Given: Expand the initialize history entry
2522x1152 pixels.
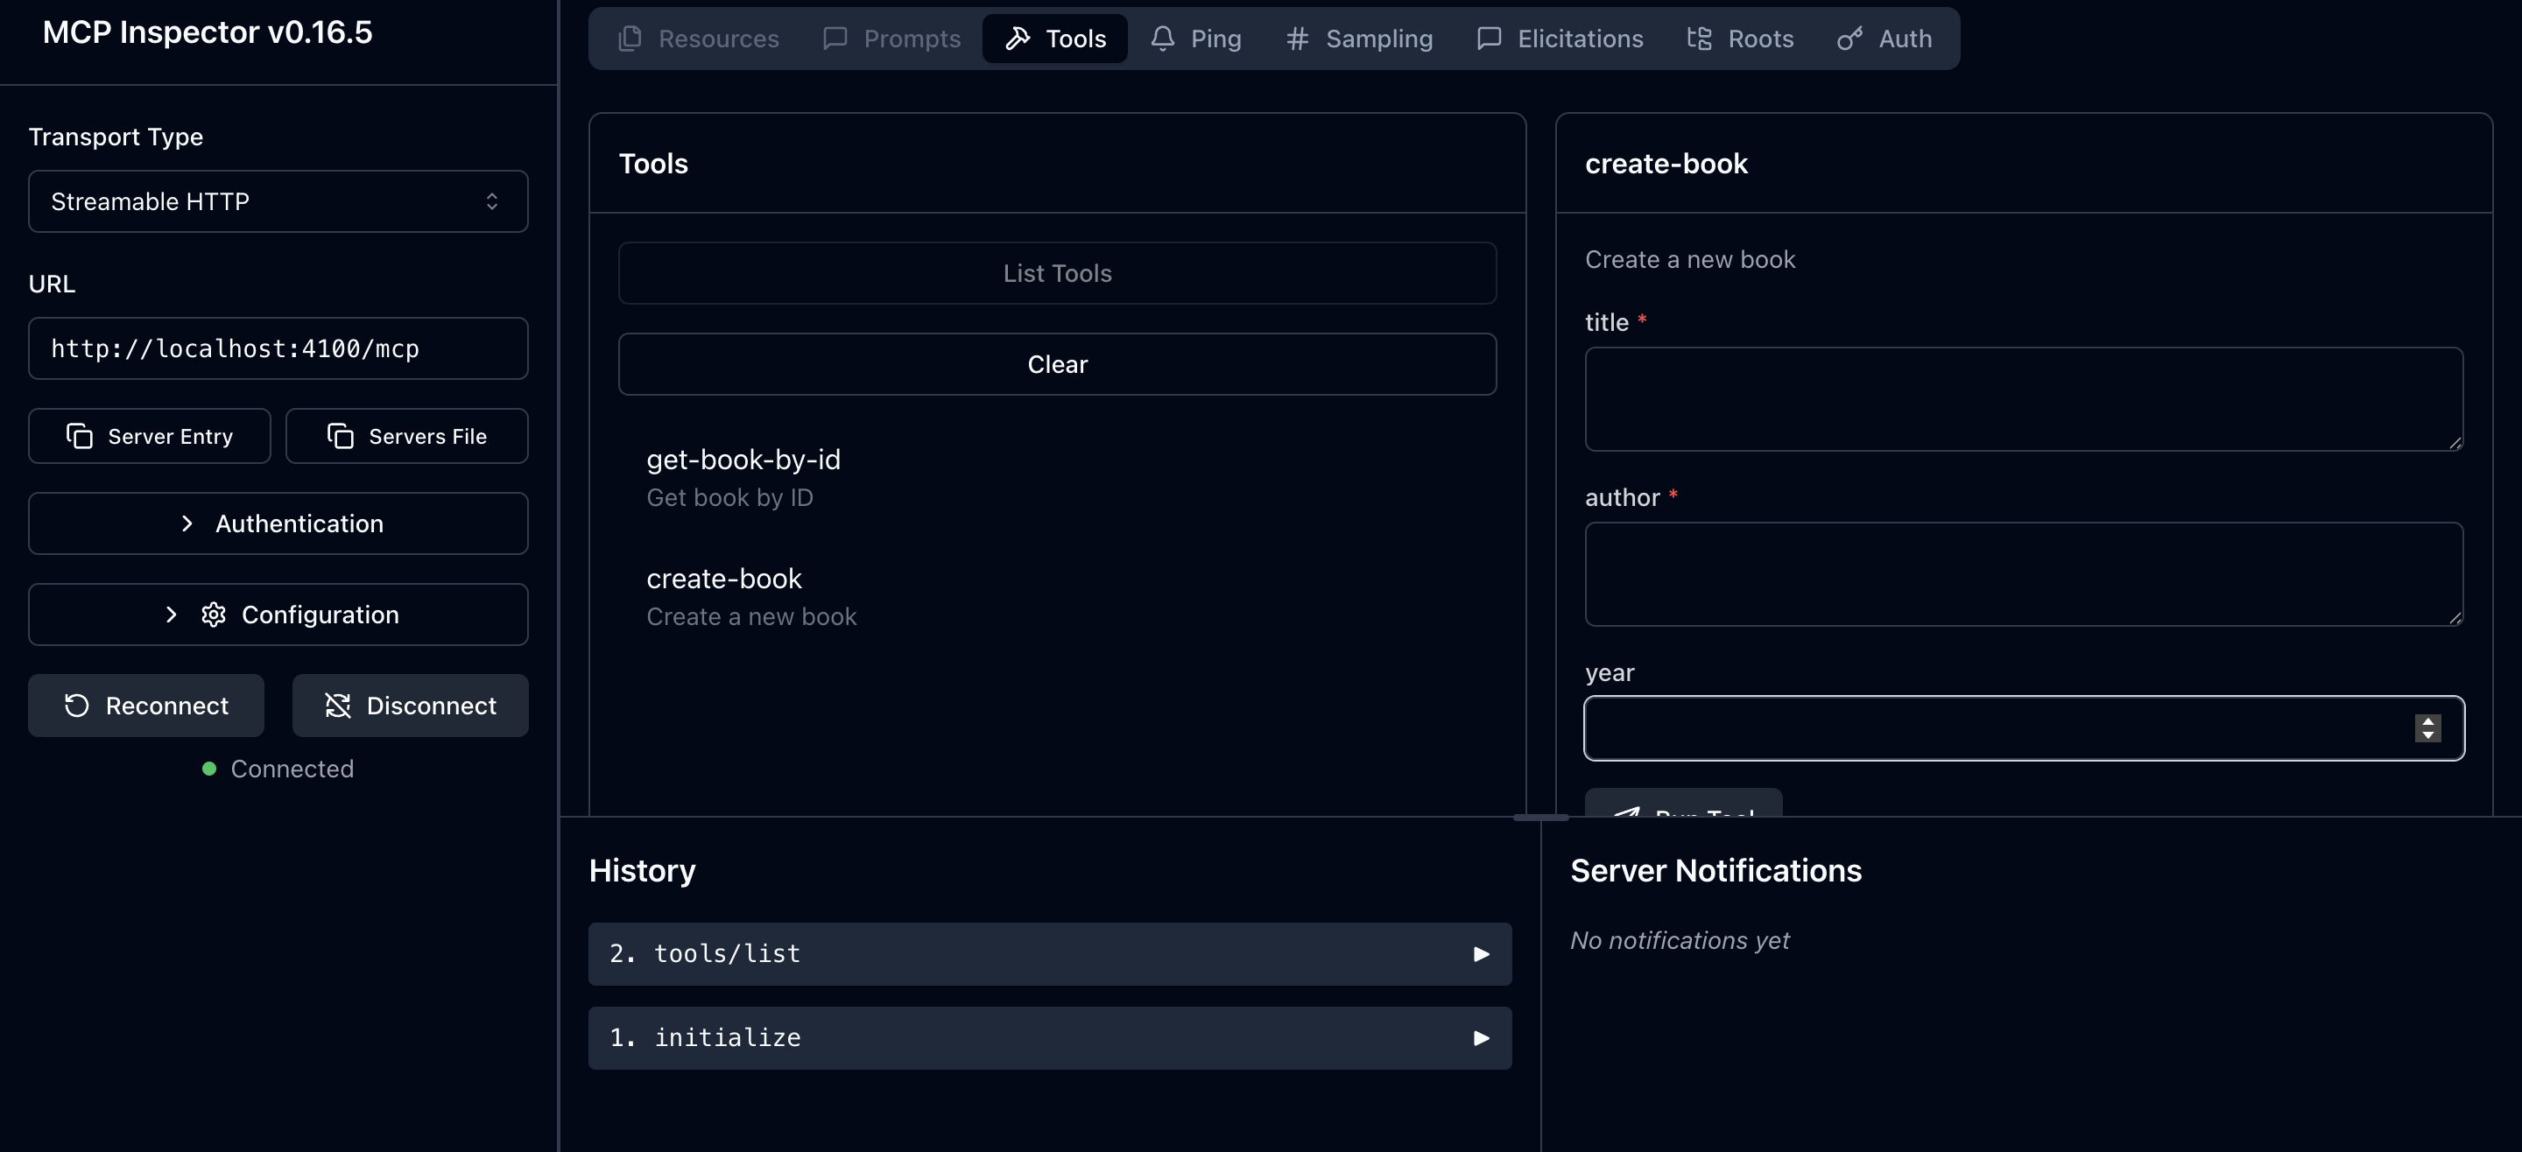Looking at the screenshot, I should click(x=1051, y=1038).
